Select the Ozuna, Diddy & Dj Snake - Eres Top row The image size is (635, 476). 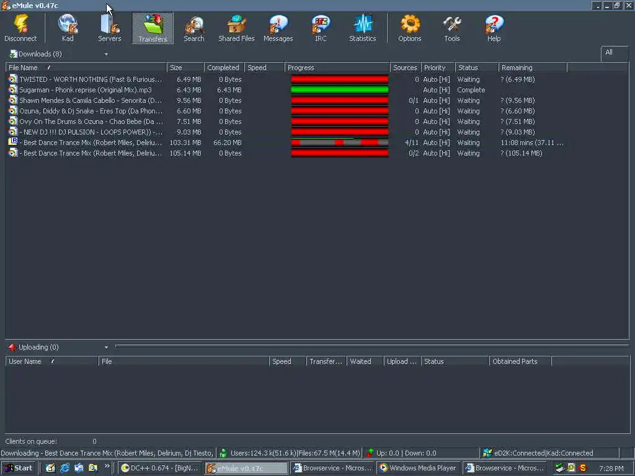coord(285,111)
